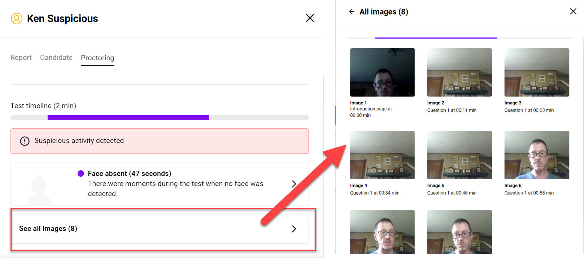The height and width of the screenshot is (259, 584).
Task: View Image 5 thumbnail at 00:46 min
Action: click(460, 155)
